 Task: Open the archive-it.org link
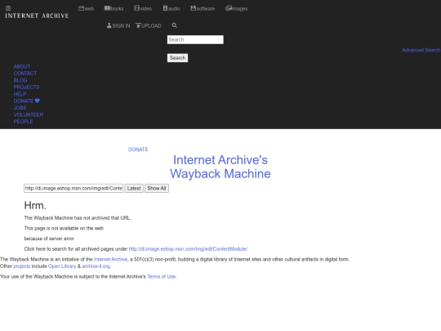pos(96,266)
